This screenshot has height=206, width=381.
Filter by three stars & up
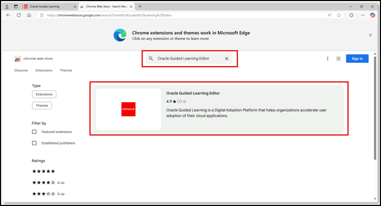(x=48, y=193)
